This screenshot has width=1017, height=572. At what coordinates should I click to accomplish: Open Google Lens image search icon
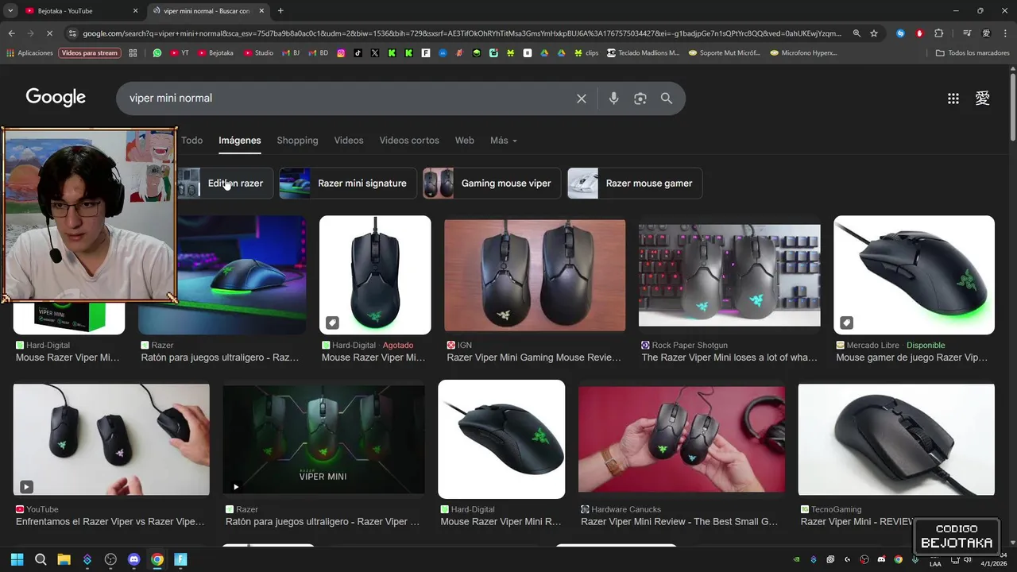pos(640,99)
